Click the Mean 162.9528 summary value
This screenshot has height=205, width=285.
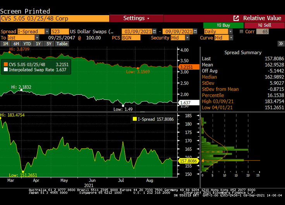tap(274, 65)
